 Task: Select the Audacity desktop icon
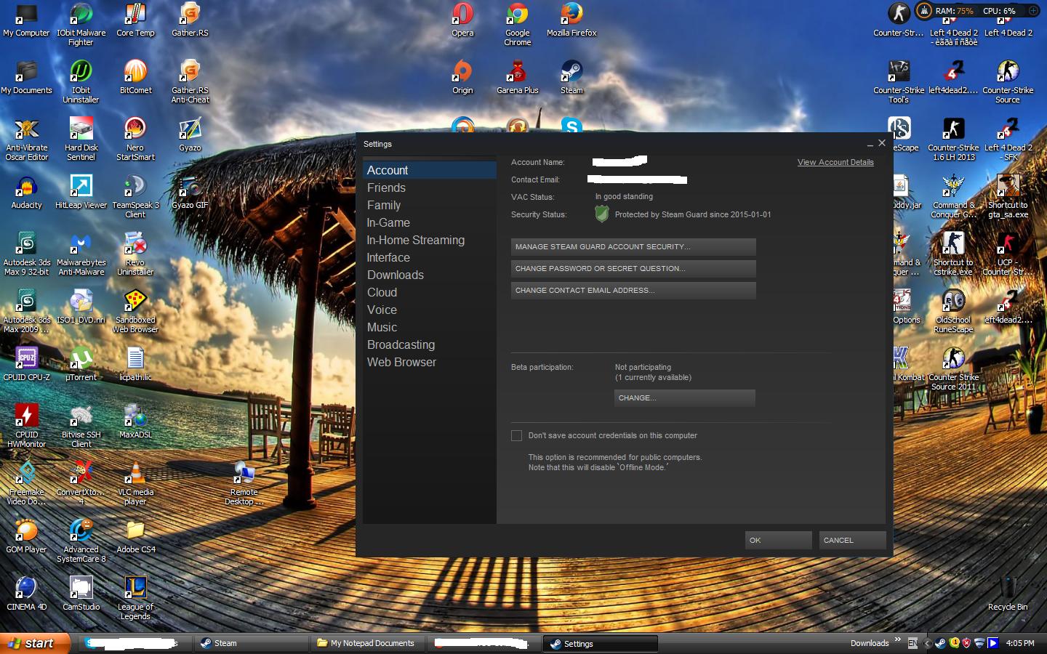coord(26,193)
